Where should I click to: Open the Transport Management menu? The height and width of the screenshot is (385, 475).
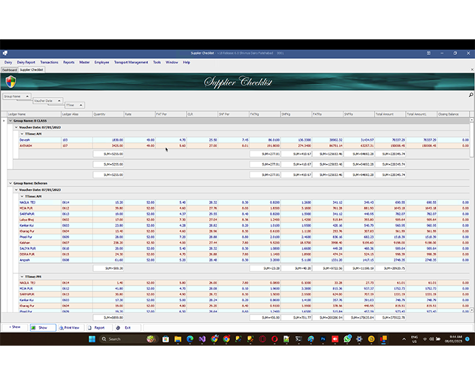(131, 62)
